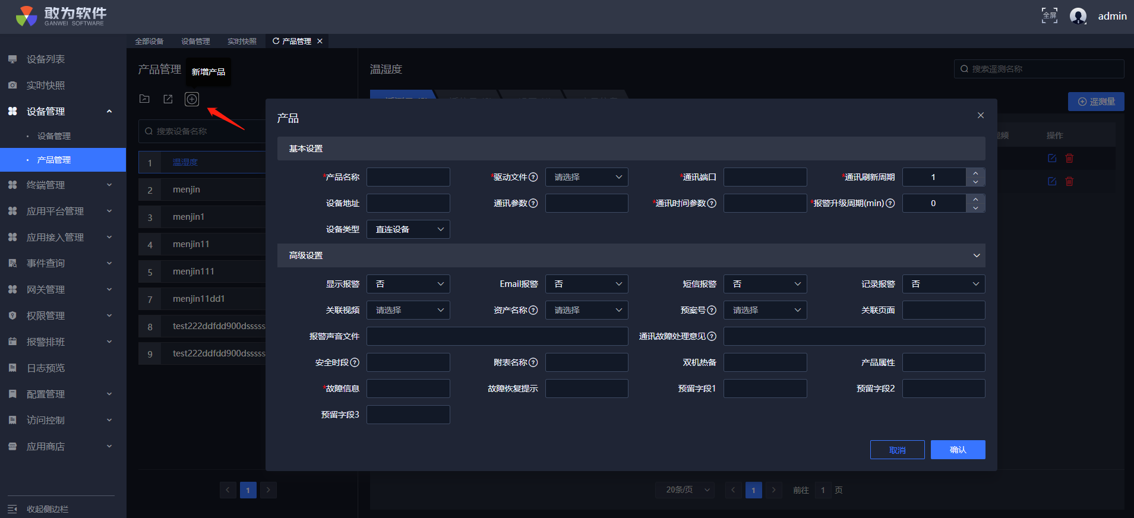Open the 驱动文件 dropdown
This screenshot has width=1134, height=518.
[586, 177]
